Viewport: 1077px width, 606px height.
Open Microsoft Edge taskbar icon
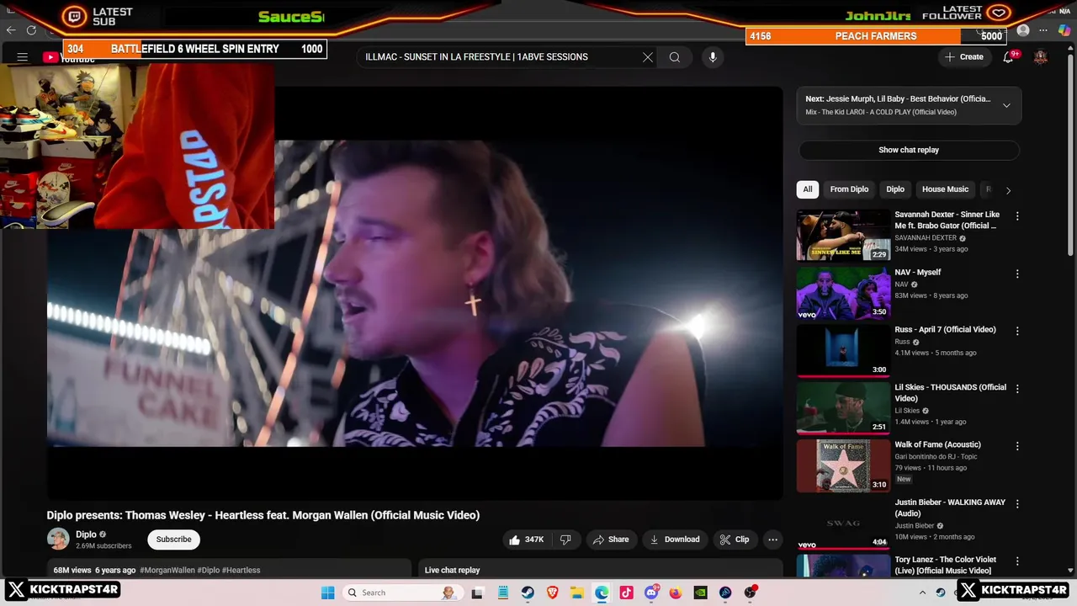(602, 593)
